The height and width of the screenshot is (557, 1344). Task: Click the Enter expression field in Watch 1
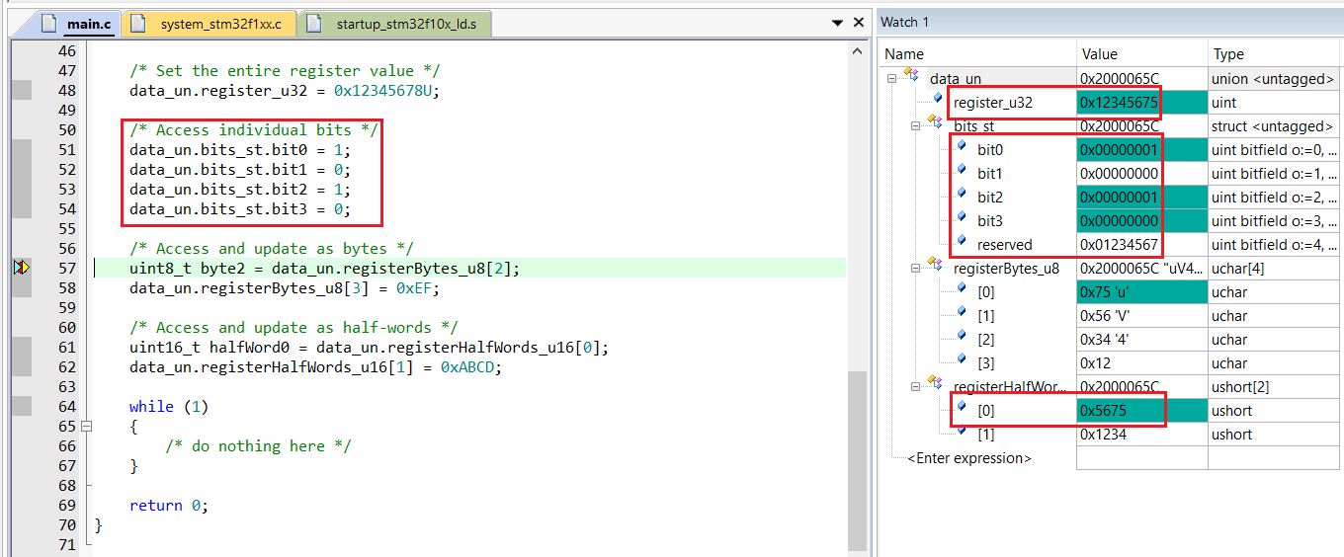969,458
